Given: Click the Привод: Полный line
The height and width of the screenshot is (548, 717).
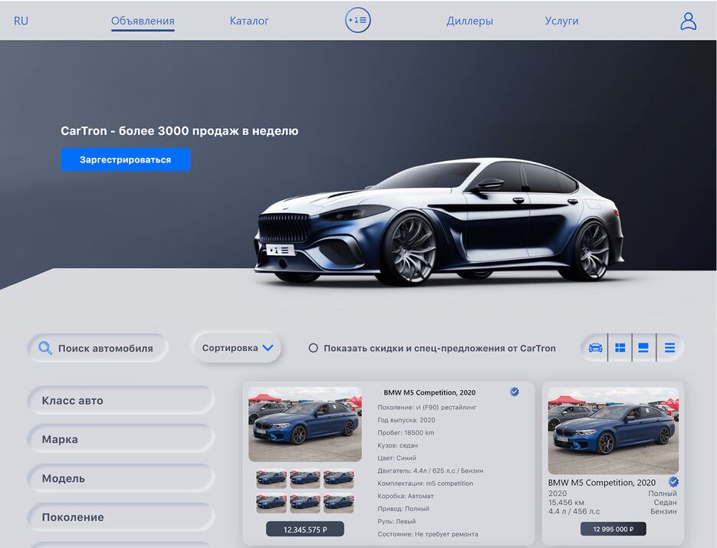Looking at the screenshot, I should pos(403,509).
